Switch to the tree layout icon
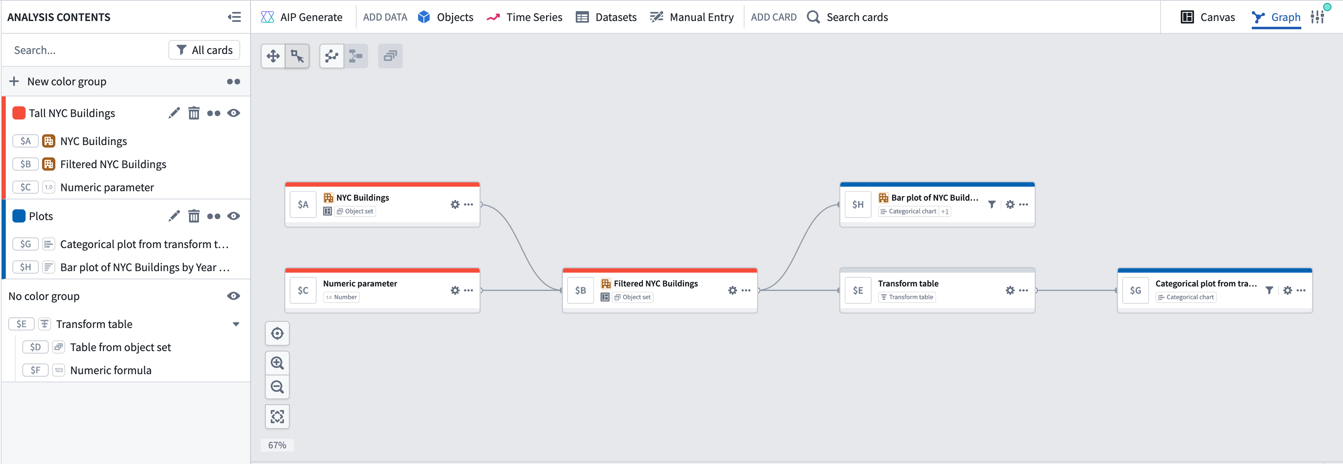This screenshot has height=464, width=1343. pos(357,56)
